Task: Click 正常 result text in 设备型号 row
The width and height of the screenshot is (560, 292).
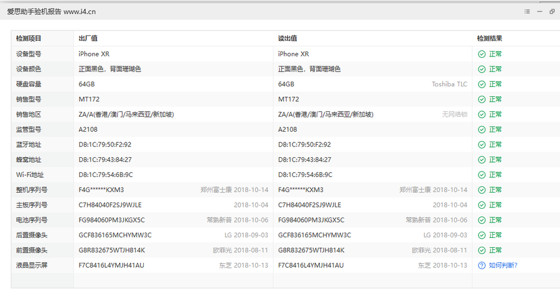Action: pyautogui.click(x=495, y=54)
